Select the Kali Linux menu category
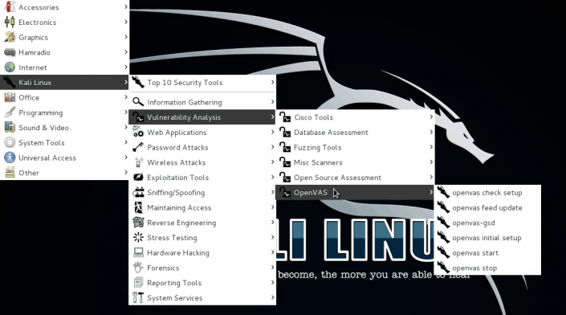The image size is (566, 315). pyautogui.click(x=64, y=82)
